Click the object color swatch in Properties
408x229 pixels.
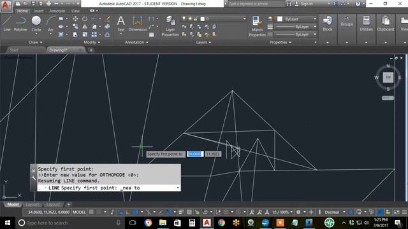tap(280, 19)
